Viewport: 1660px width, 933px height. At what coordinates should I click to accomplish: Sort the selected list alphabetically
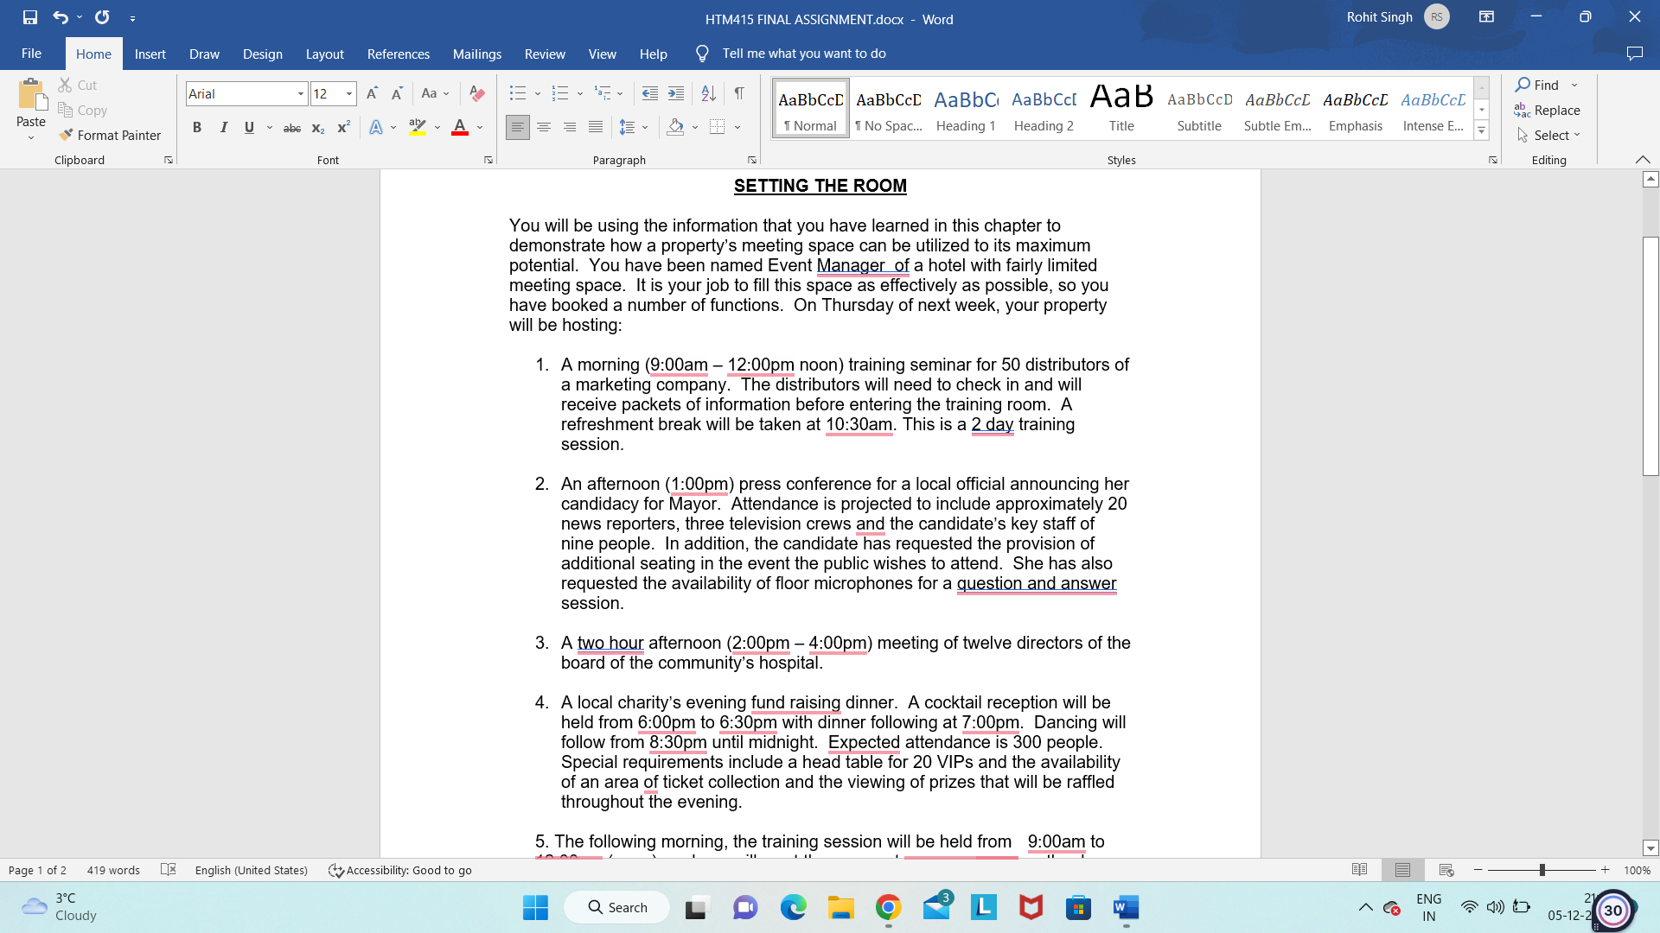(x=709, y=93)
